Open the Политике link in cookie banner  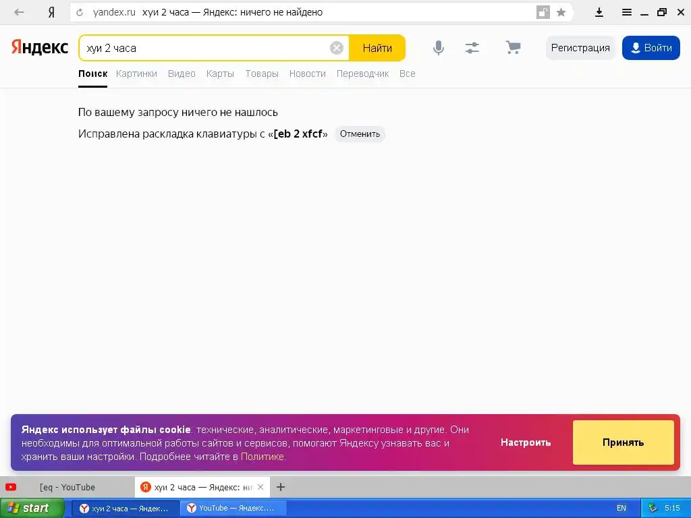point(262,457)
